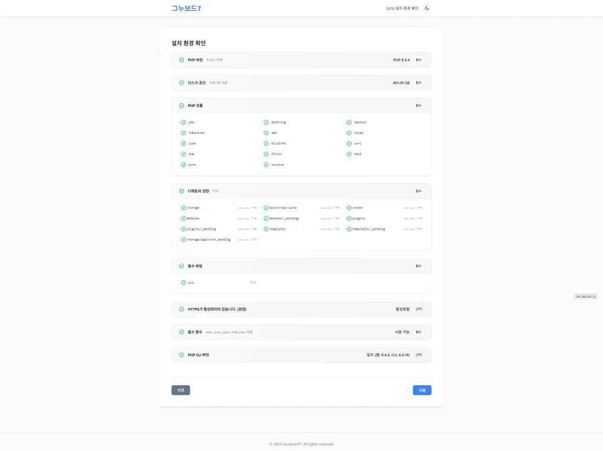This screenshot has width=603, height=451.
Task: Click the check icon beside 디스크 공간
Action: tap(182, 83)
